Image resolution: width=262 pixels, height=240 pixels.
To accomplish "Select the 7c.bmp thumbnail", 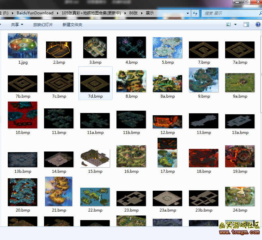I will (x=59, y=82).
